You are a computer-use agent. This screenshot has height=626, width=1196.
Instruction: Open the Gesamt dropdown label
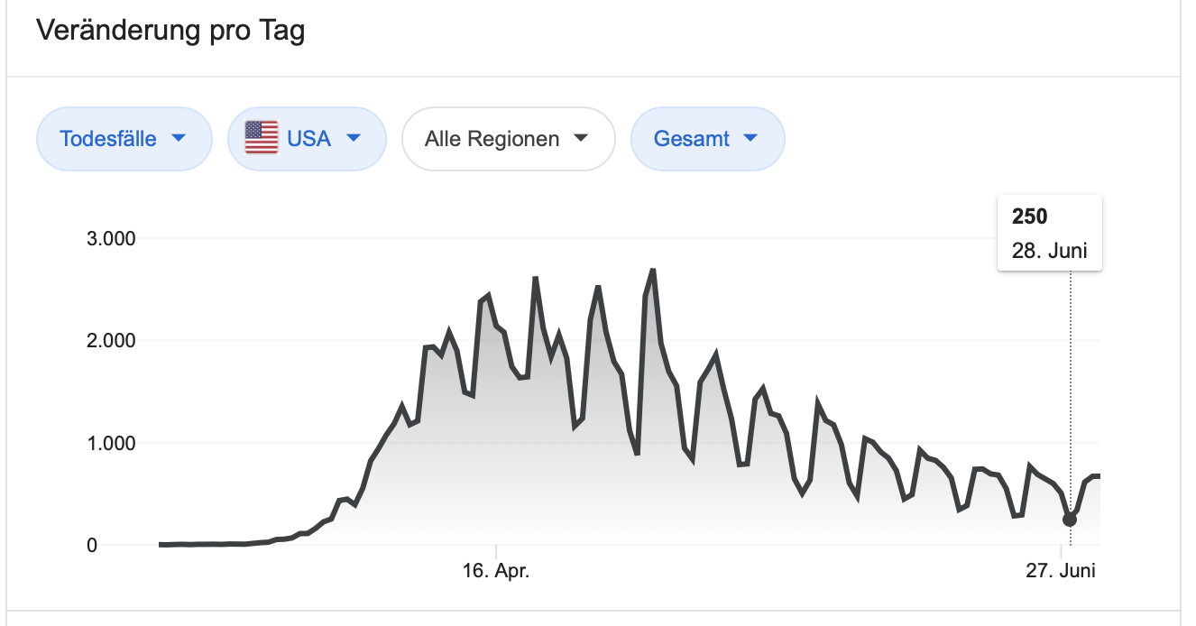(x=691, y=139)
